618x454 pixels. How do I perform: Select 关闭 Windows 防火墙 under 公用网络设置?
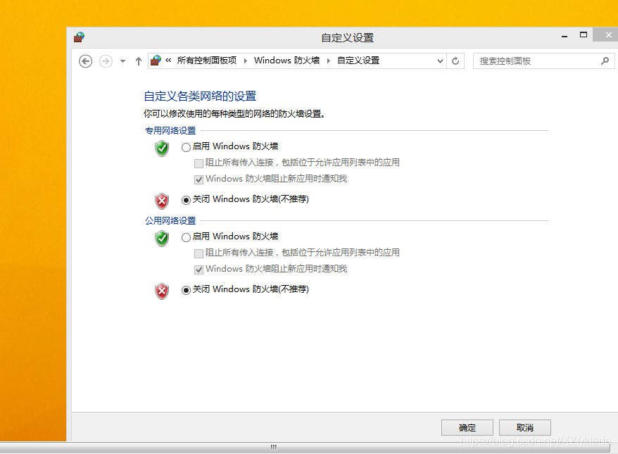click(x=186, y=290)
